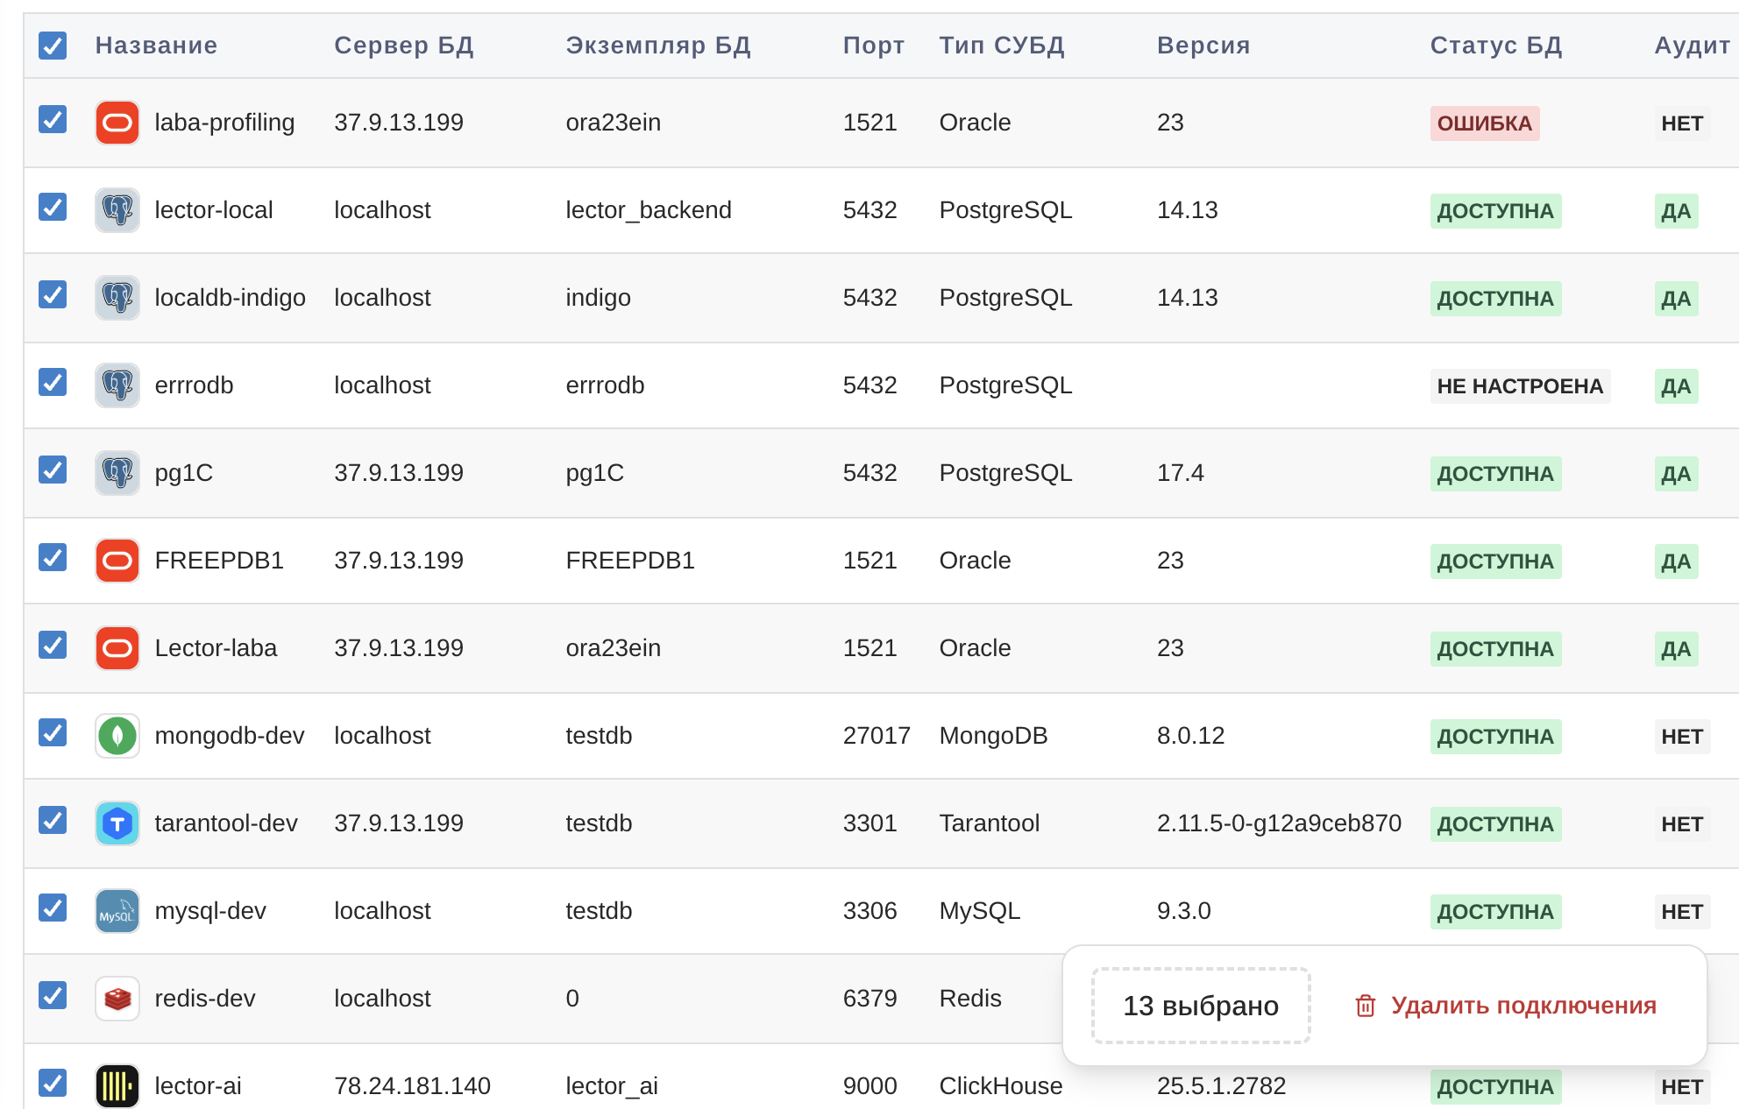The image size is (1739, 1109).
Task: Uncheck the select-all header checkbox
Action: 53,46
